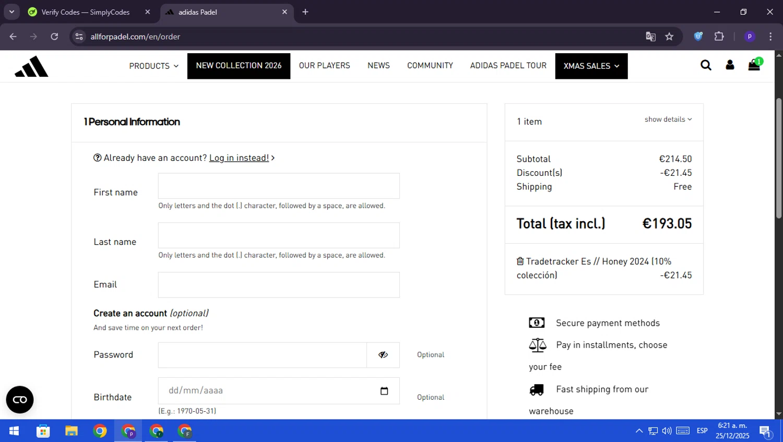
Task: Open Chrome three-dot menu
Action: (770, 37)
